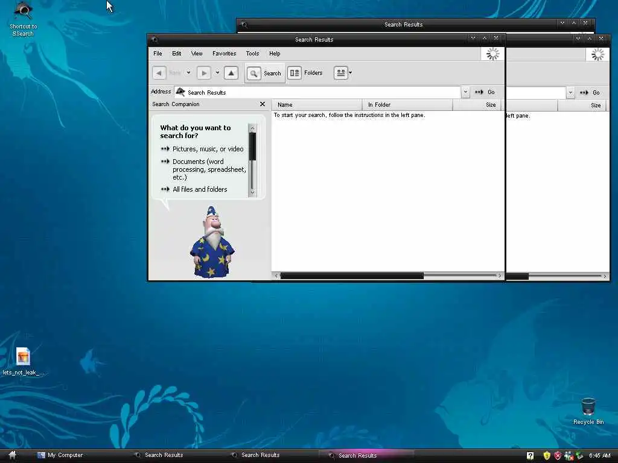Viewport: 618px width, 463px height.
Task: Sort by In Folder column header
Action: point(407,105)
